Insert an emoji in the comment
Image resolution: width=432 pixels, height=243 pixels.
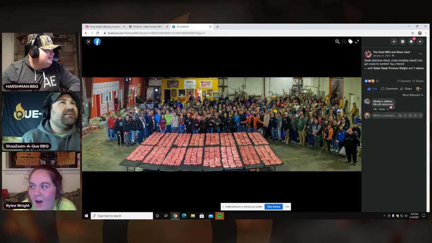405,115
